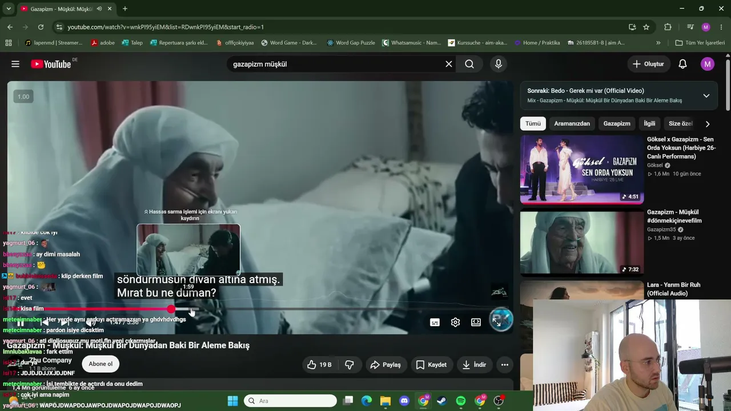731x411 pixels.
Task: Click the Paylaş share button
Action: tap(385, 365)
